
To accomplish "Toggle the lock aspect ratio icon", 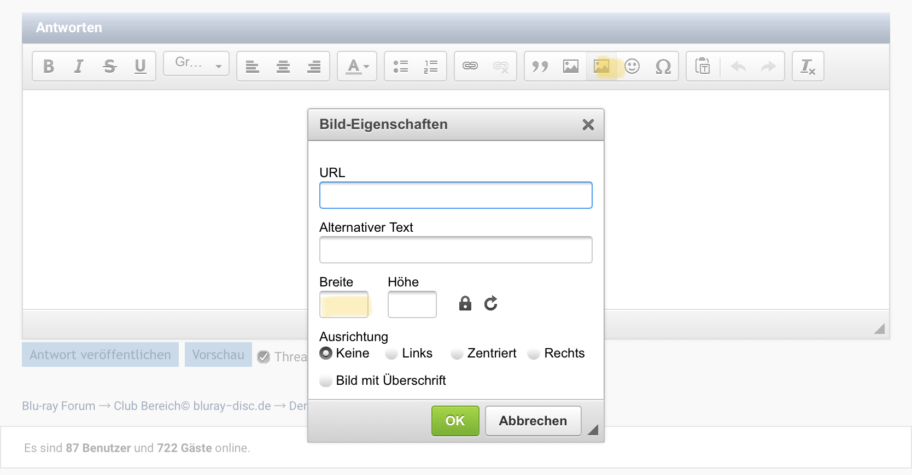I will (465, 303).
